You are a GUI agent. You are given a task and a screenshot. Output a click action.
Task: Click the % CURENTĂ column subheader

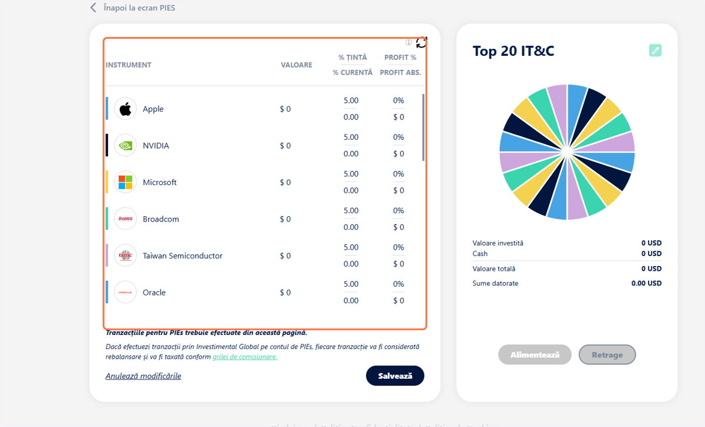click(x=352, y=73)
